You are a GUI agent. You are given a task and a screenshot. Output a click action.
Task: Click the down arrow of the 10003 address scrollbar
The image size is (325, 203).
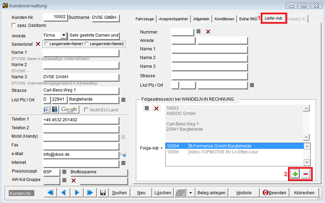pyautogui.click(x=306, y=137)
